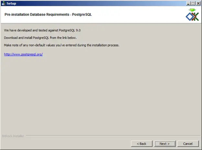Click the heading 'Pre-installation Database Requirements - PostgreSQL'
The height and width of the screenshot is (150, 202).
pyautogui.click(x=48, y=15)
